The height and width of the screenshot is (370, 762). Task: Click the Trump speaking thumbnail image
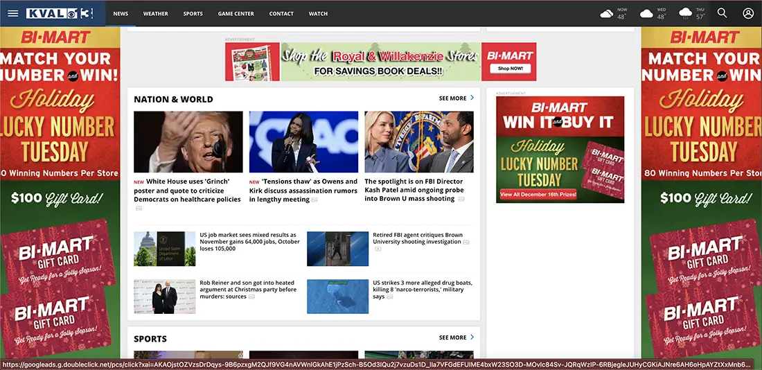coord(188,142)
